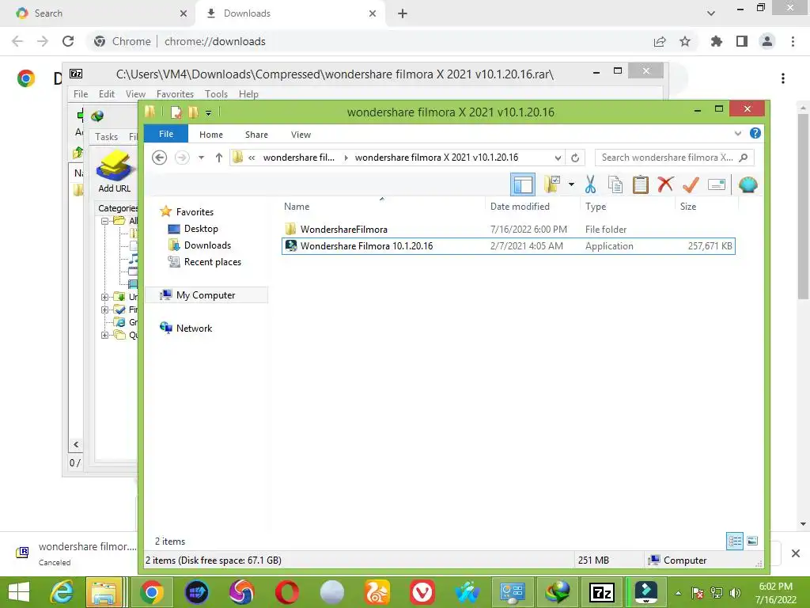Open the File tab in Explorer
Image resolution: width=810 pixels, height=608 pixels.
coord(166,134)
